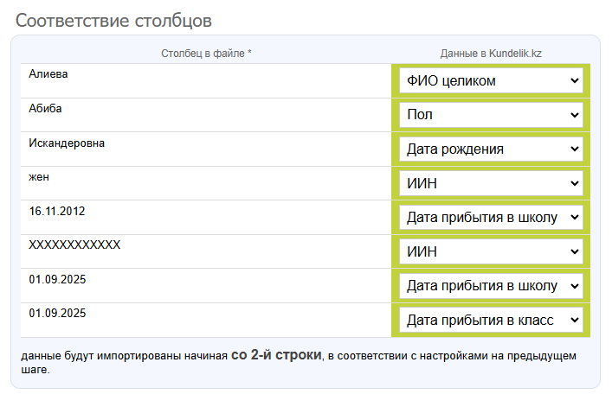Click the "Искандеровна" cell
Viewport: 612px width, 394px height.
coord(67,143)
